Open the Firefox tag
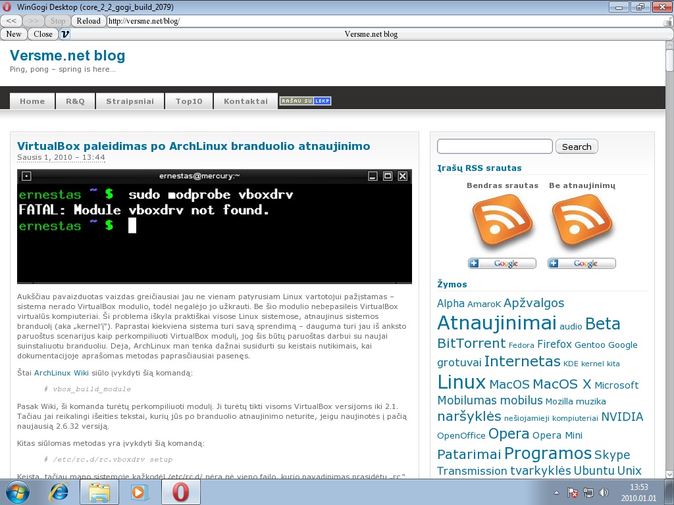 [554, 345]
